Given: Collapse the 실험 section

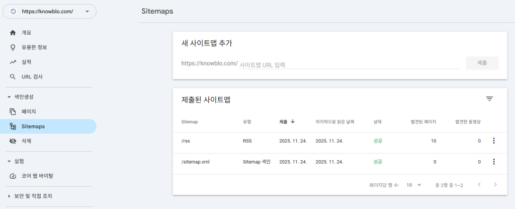Looking at the screenshot, I should [x=9, y=161].
